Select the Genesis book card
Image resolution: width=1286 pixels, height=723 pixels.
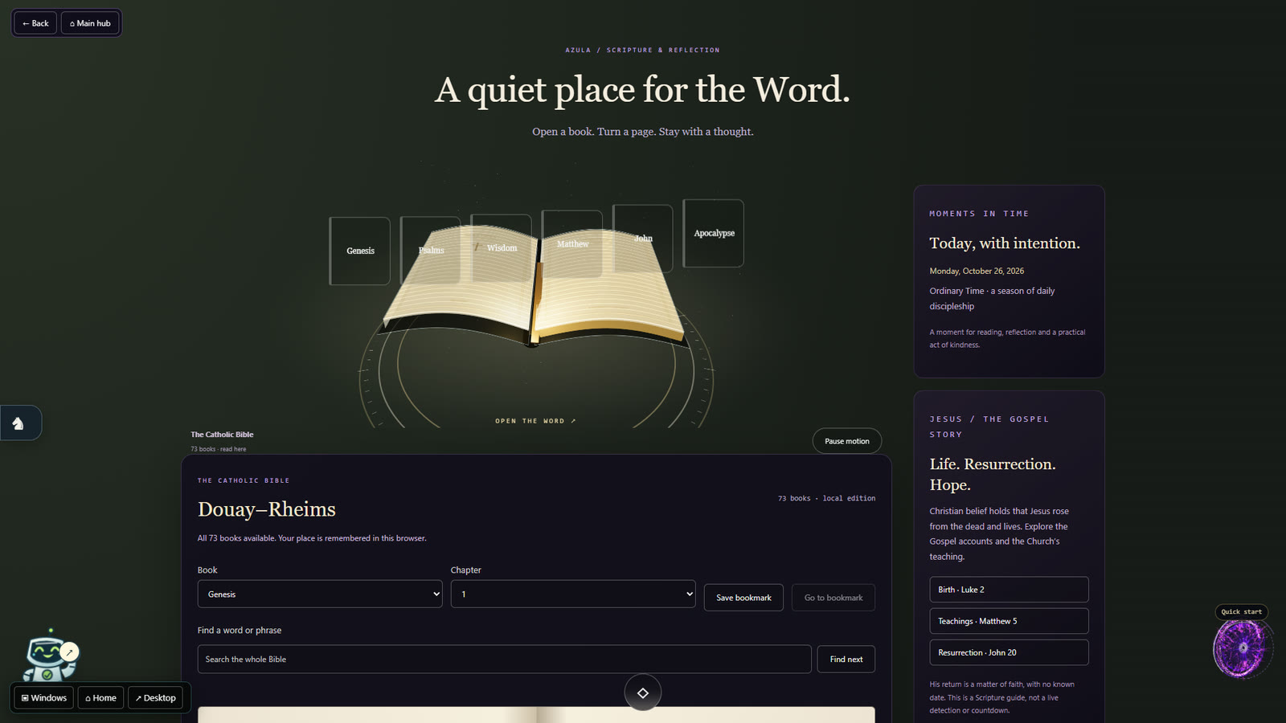click(360, 251)
